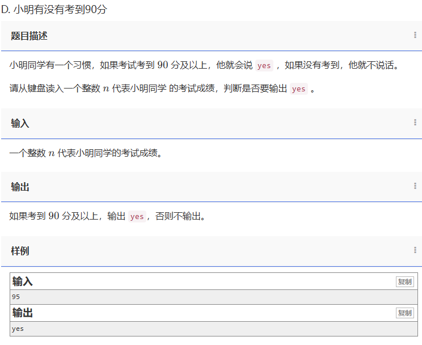
Task: Open the 题目描述 section's vertical dots menu
Action: pyautogui.click(x=415, y=35)
